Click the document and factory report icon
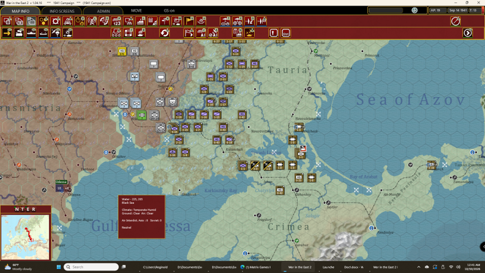 [x=237, y=33]
